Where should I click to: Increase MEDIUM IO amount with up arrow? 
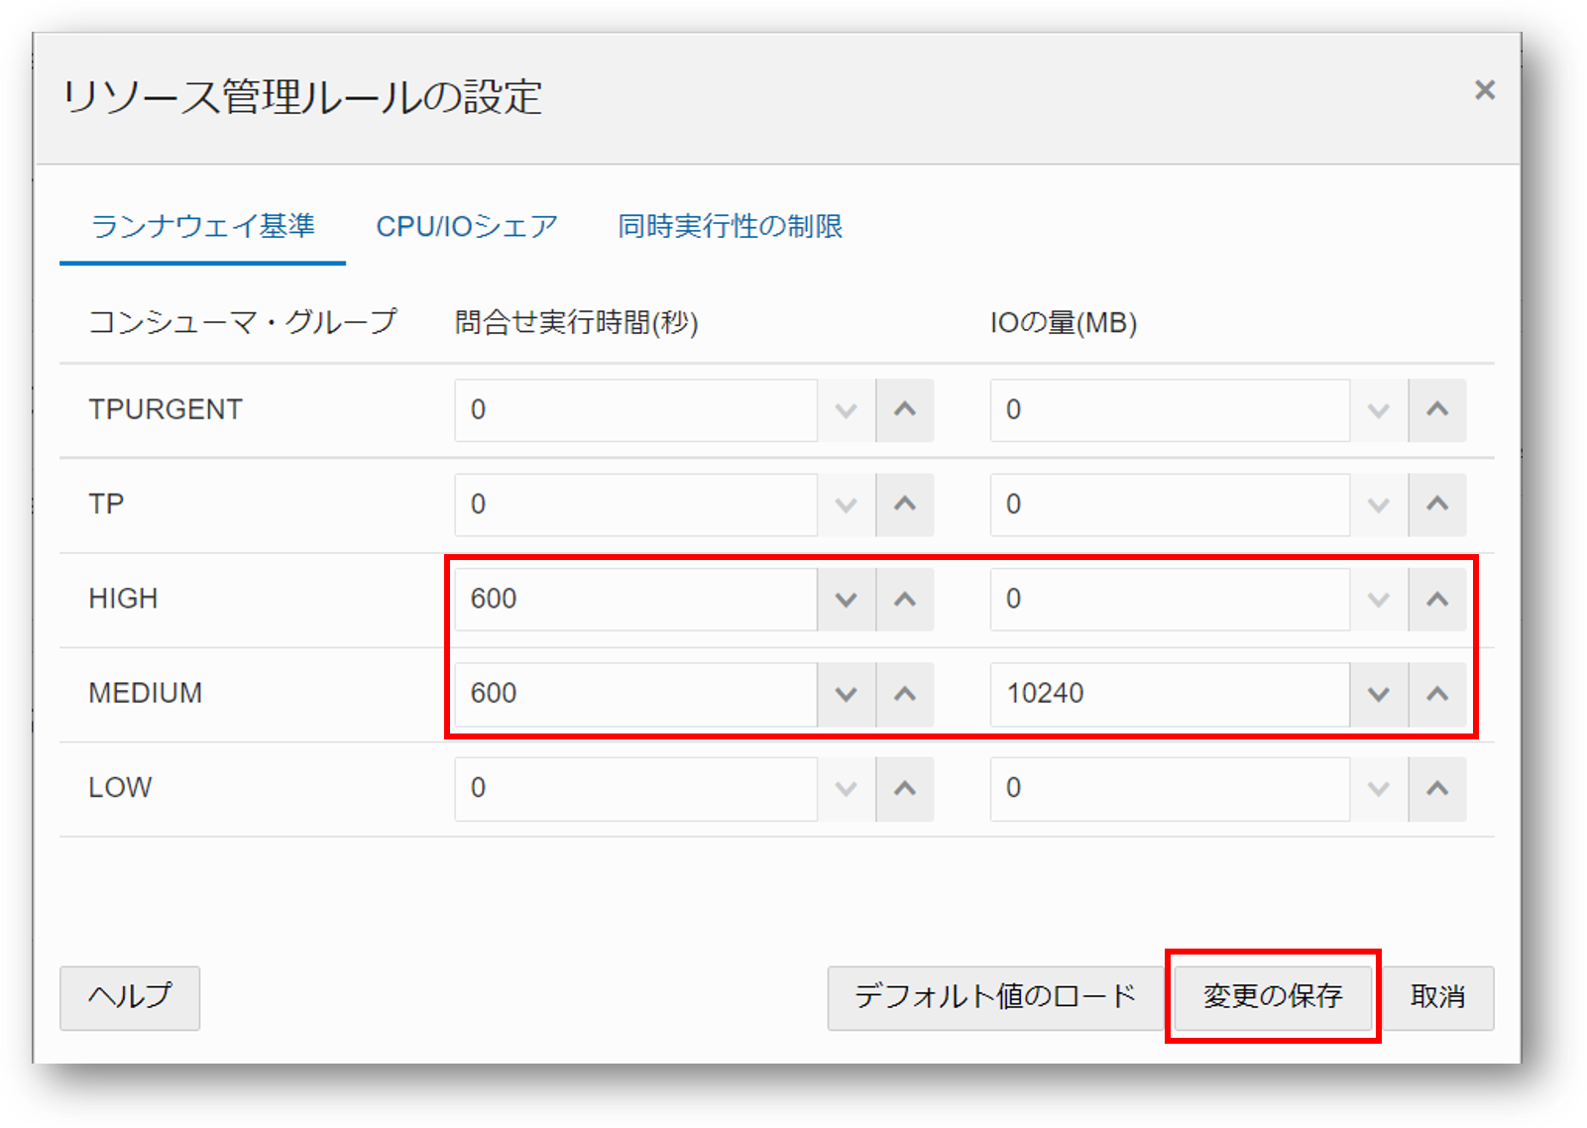coord(1437,694)
